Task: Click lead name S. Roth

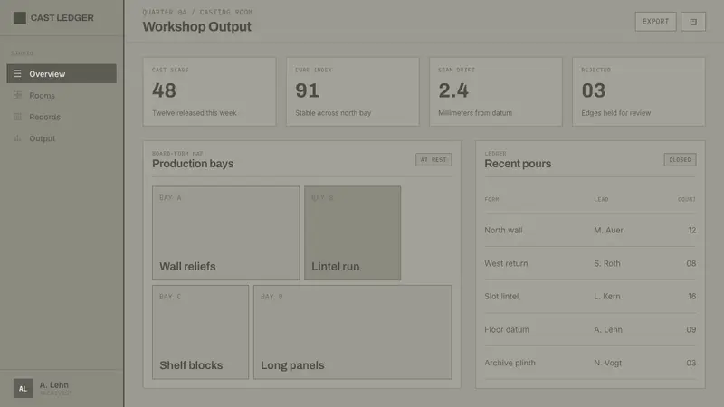Action: point(606,263)
